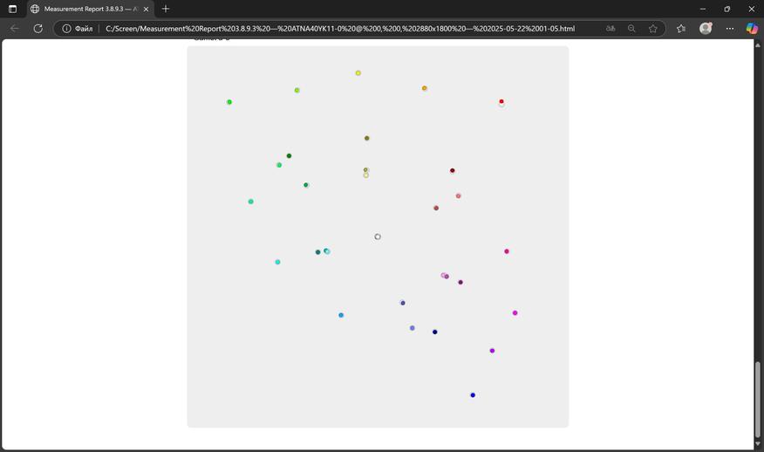Open Settings and more menu

tap(729, 28)
